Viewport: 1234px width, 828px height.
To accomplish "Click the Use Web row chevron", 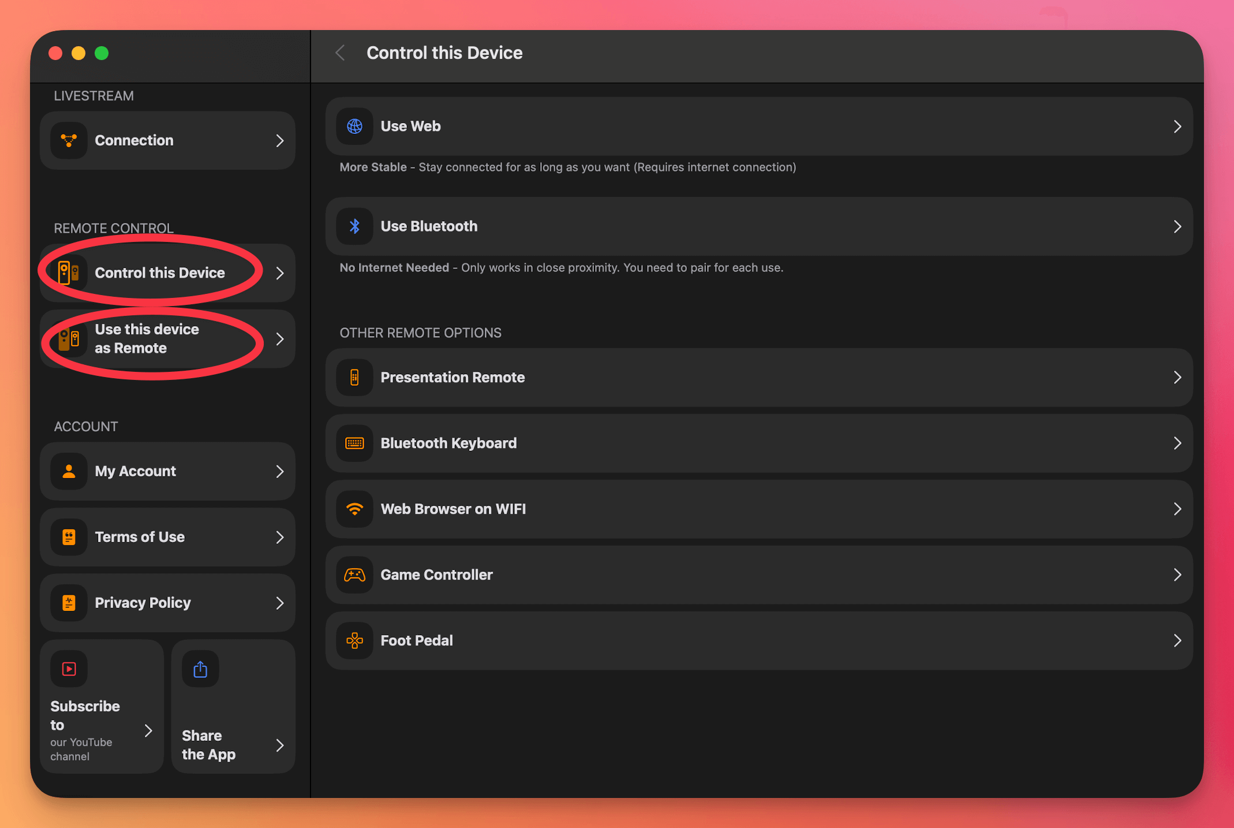I will coord(1177,126).
